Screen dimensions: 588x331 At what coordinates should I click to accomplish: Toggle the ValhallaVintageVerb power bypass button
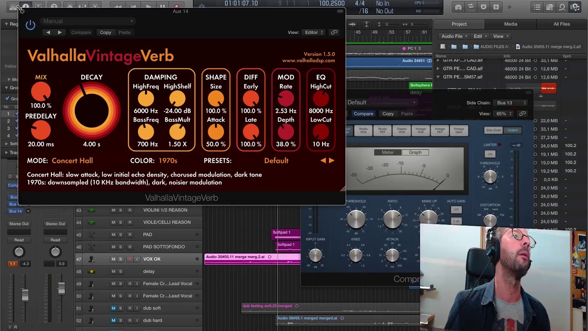pos(30,25)
